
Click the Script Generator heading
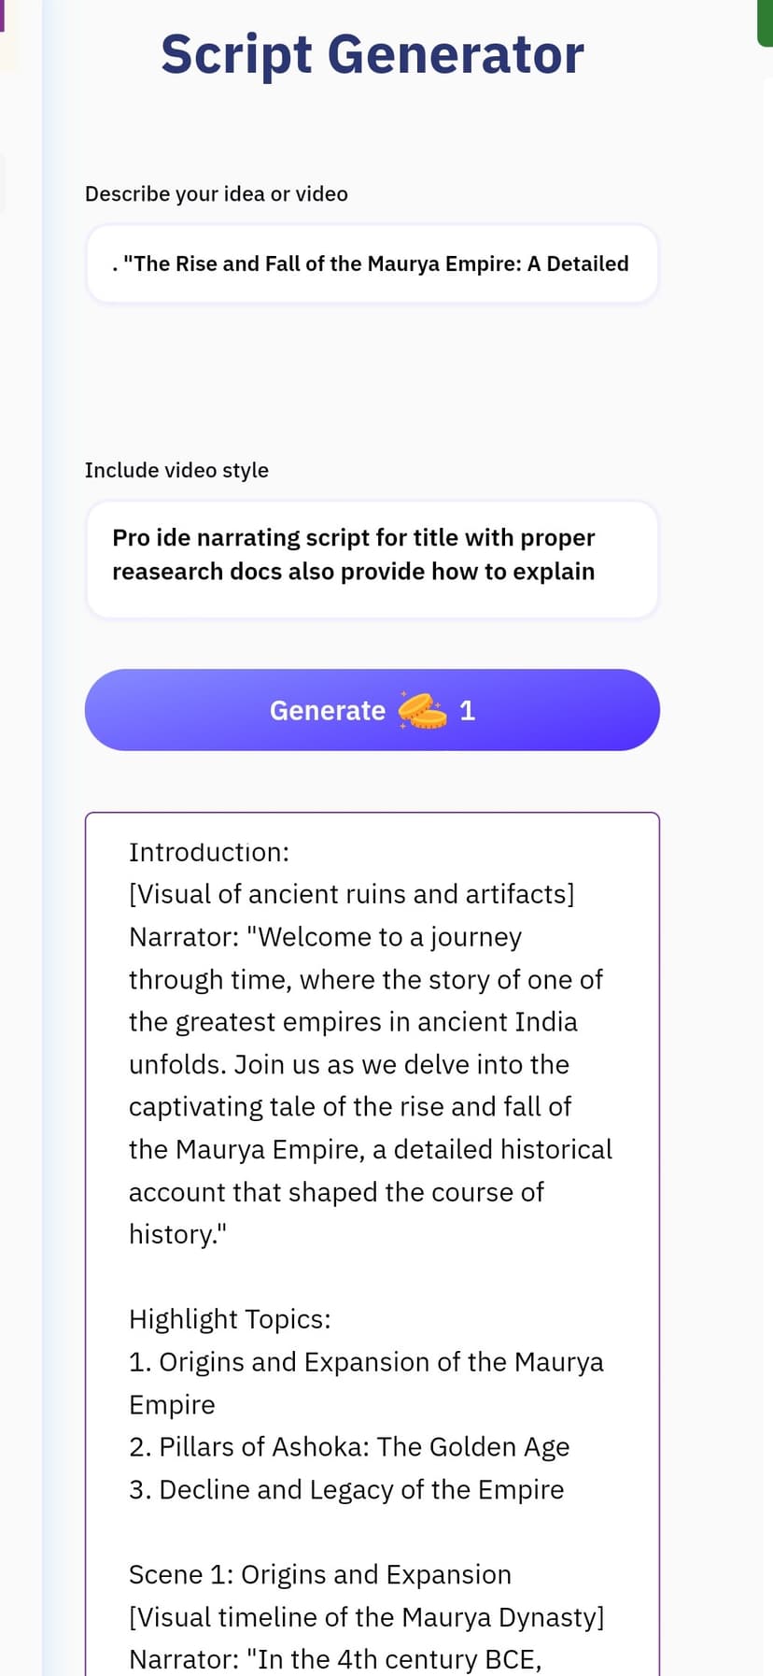372,54
